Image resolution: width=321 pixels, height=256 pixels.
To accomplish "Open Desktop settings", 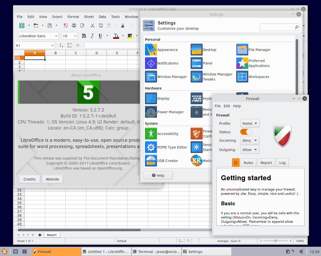I will [x=203, y=50].
